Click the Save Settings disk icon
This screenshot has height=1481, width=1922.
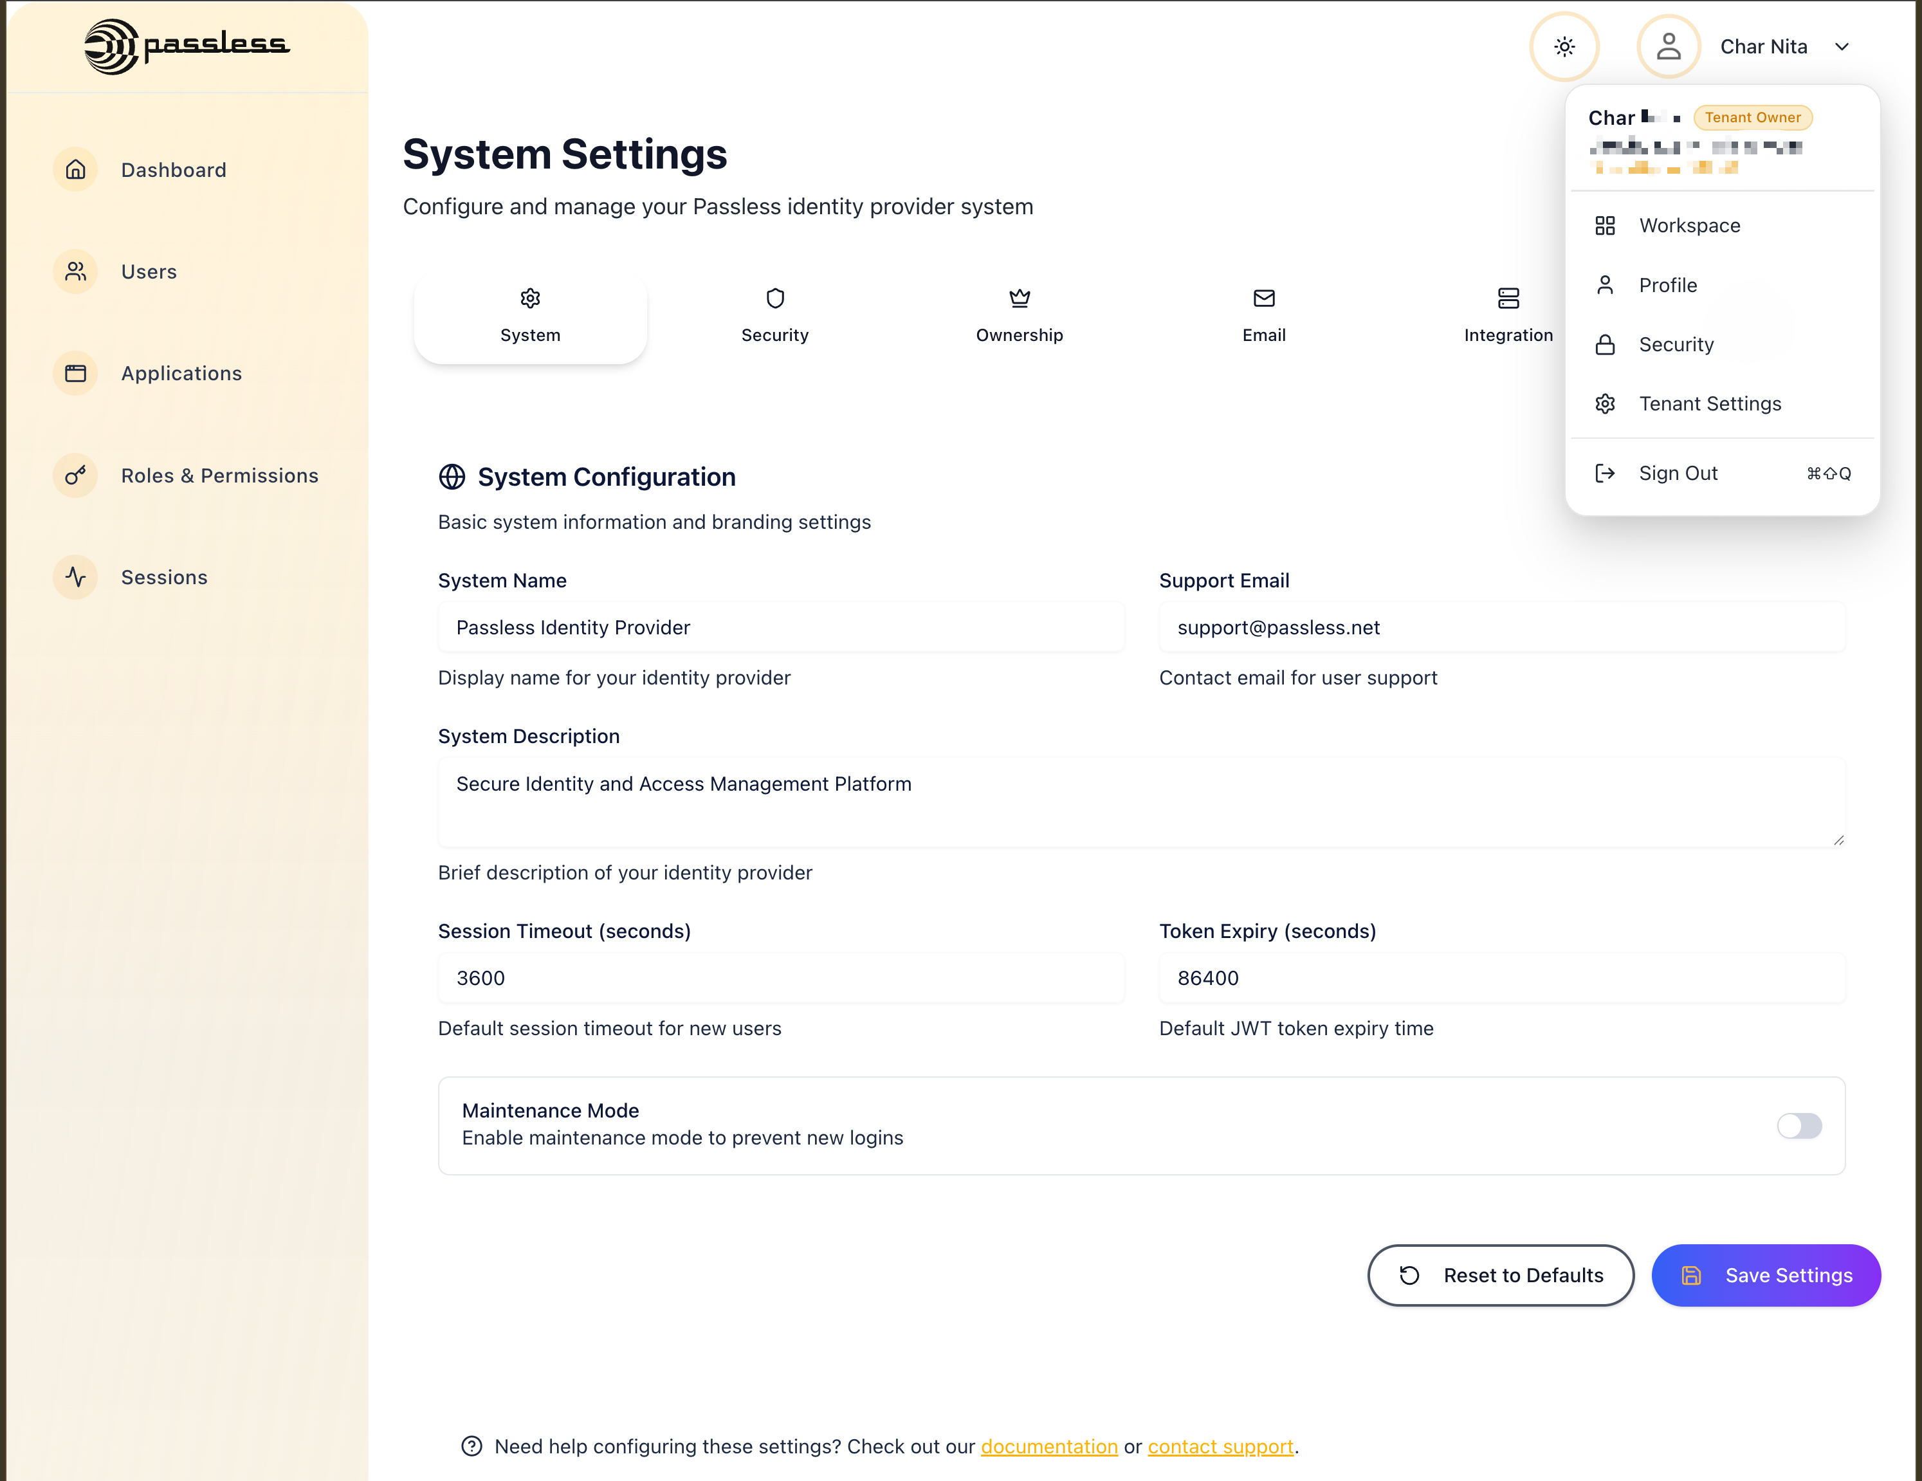coord(1690,1276)
